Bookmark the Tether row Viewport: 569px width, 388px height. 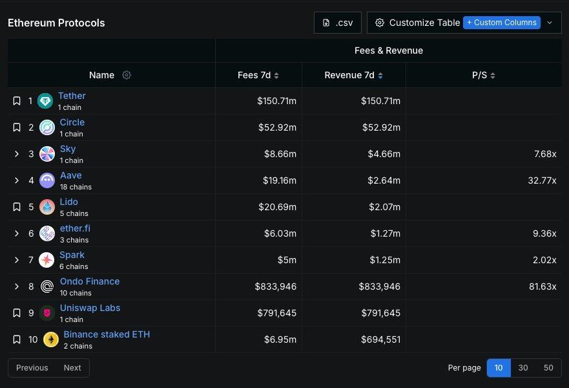coord(17,101)
